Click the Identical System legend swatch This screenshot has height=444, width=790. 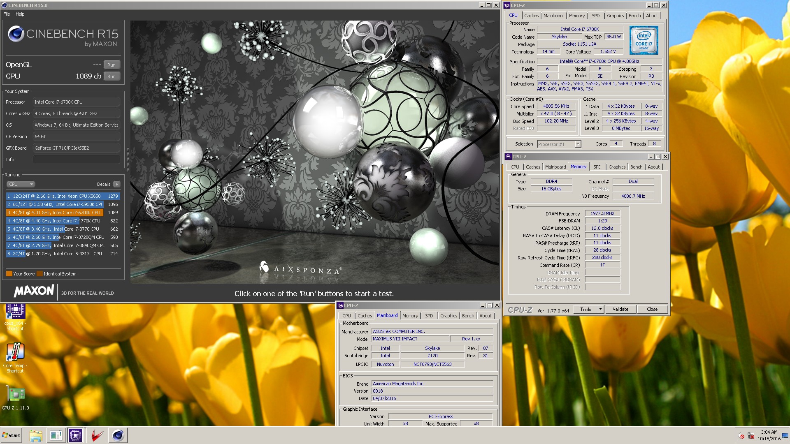click(x=39, y=274)
